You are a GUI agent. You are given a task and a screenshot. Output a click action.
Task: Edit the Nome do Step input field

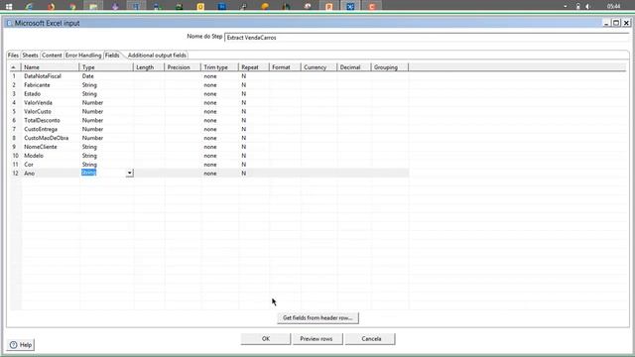click(427, 38)
